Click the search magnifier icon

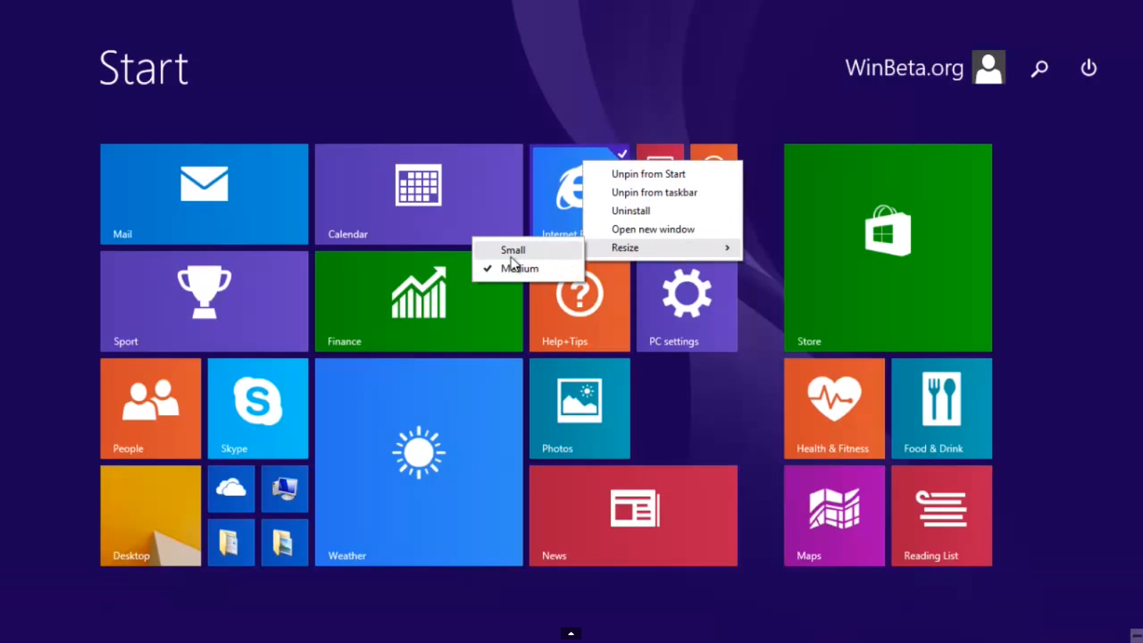click(1039, 69)
